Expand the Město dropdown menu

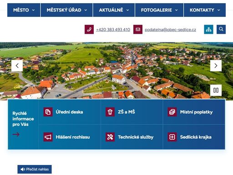click(24, 10)
